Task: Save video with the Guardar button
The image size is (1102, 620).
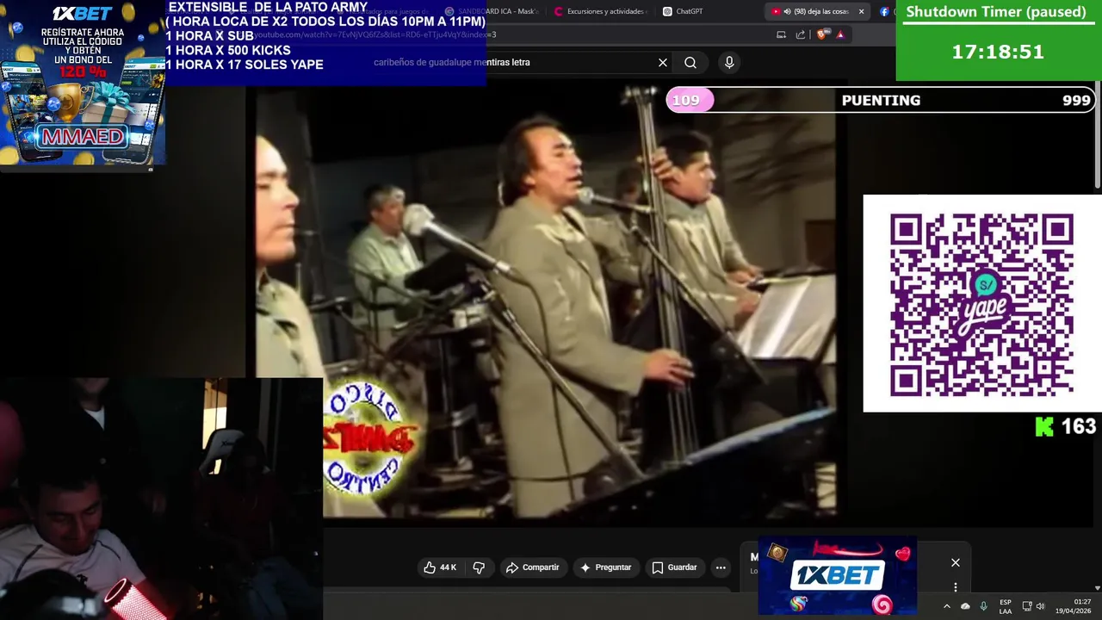Action: point(674,567)
